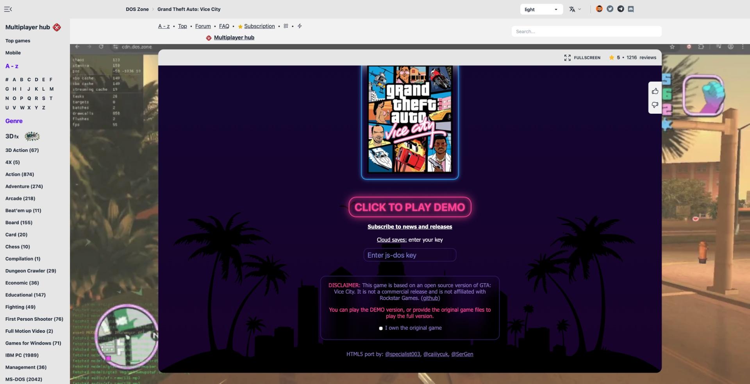This screenshot has height=384, width=750.
Task: Open the Discord server icon
Action: (631, 9)
